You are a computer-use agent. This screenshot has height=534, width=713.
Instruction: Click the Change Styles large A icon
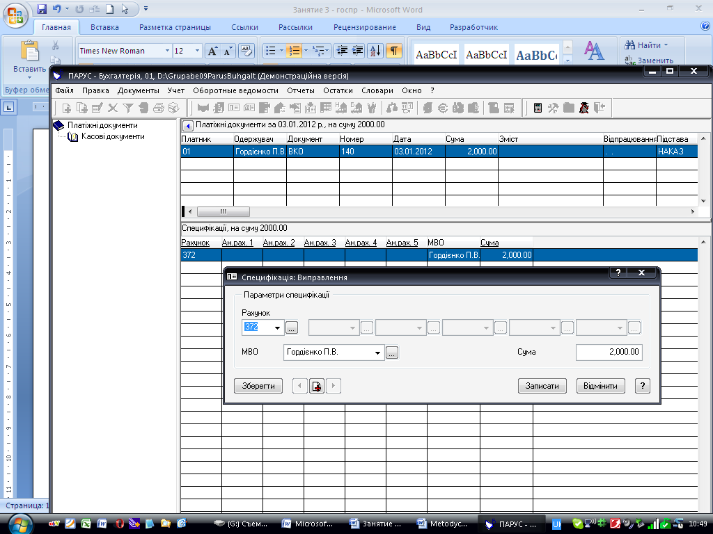(x=594, y=51)
